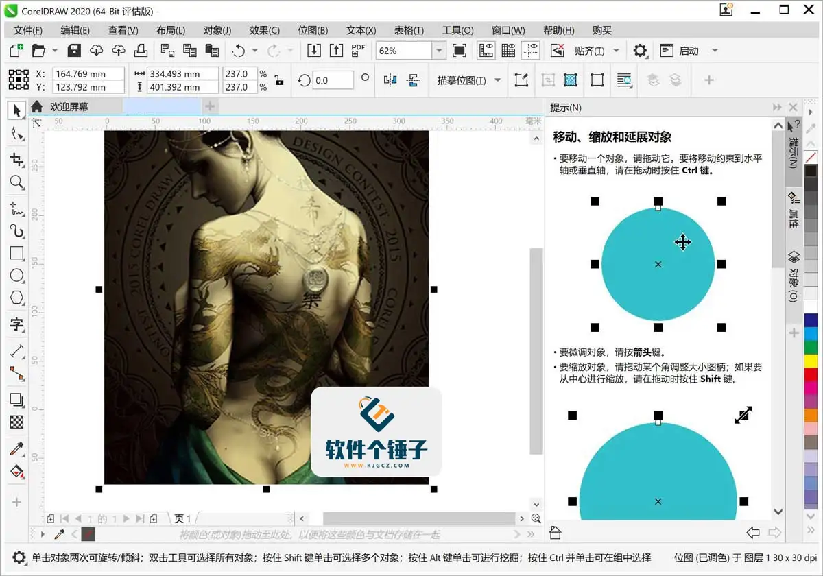Expand the wrap text options dropdown
This screenshot has height=576, width=823.
click(x=623, y=80)
